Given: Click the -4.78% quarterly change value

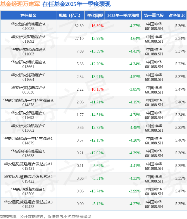Looking at the screenshot, I should pos(135,115).
